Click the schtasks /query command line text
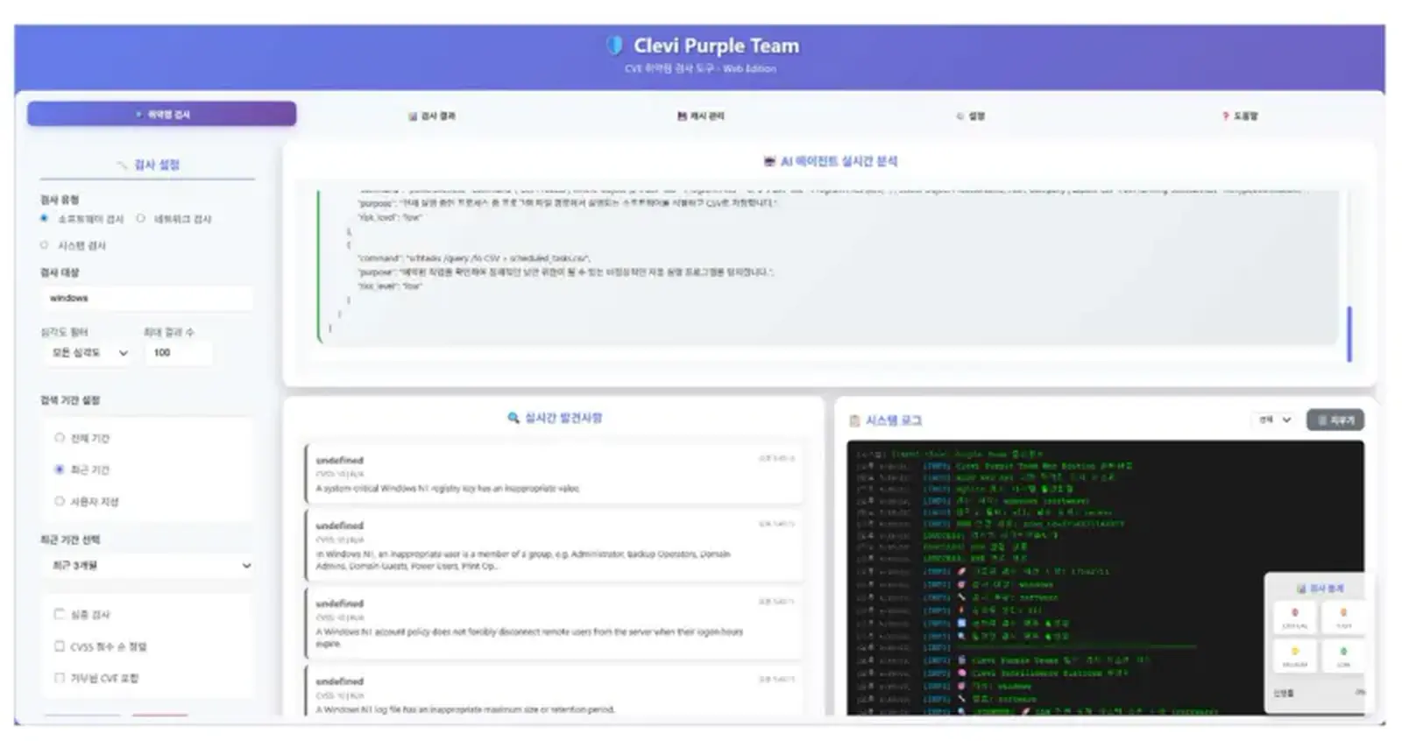 click(x=474, y=258)
